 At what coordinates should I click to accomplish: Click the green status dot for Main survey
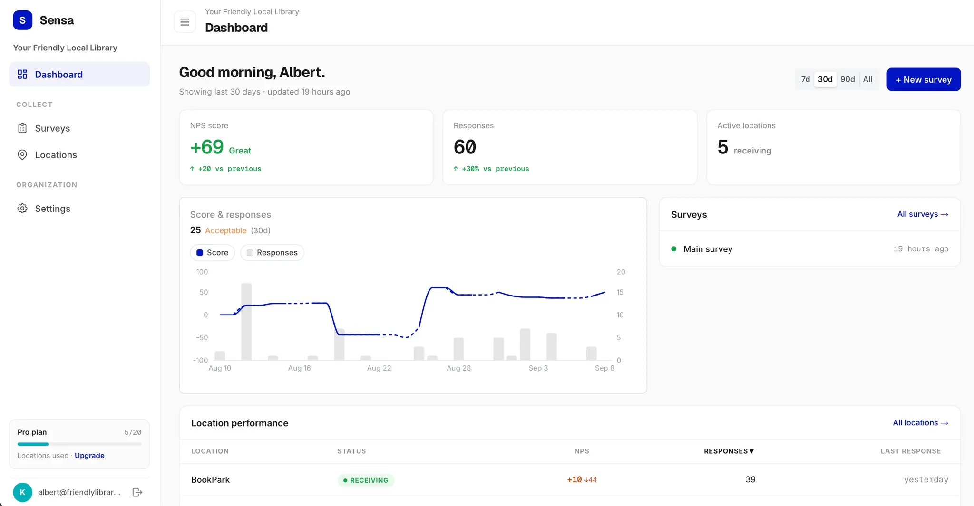674,248
